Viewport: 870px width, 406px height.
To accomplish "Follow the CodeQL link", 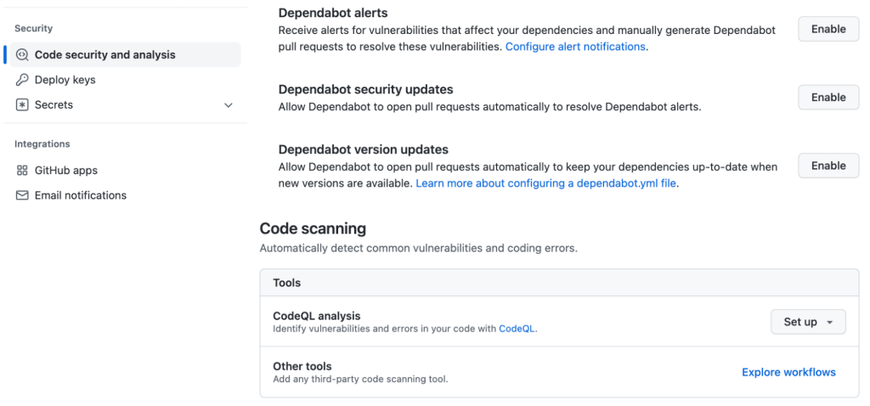I will (517, 328).
